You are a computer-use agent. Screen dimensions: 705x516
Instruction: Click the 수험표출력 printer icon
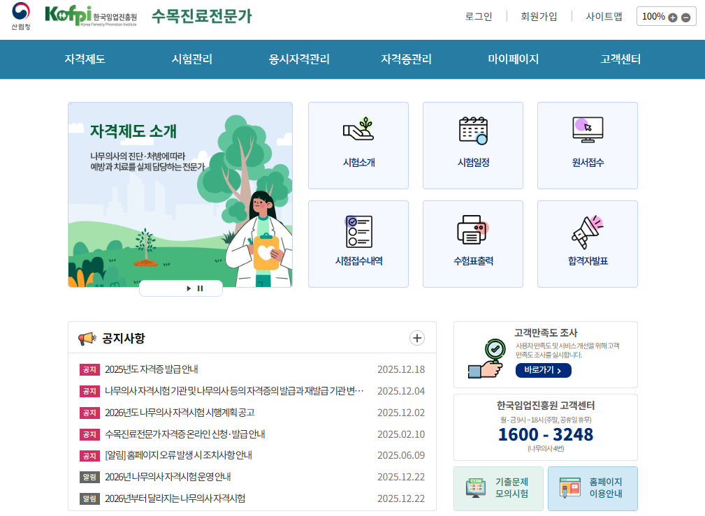[473, 230]
